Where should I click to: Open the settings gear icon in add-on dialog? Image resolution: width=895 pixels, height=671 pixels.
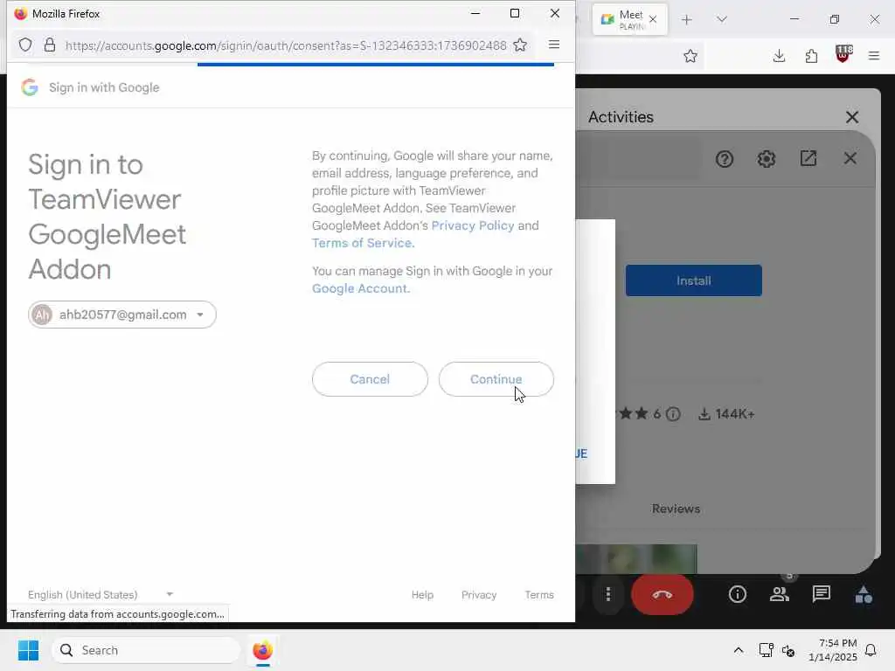(x=766, y=159)
